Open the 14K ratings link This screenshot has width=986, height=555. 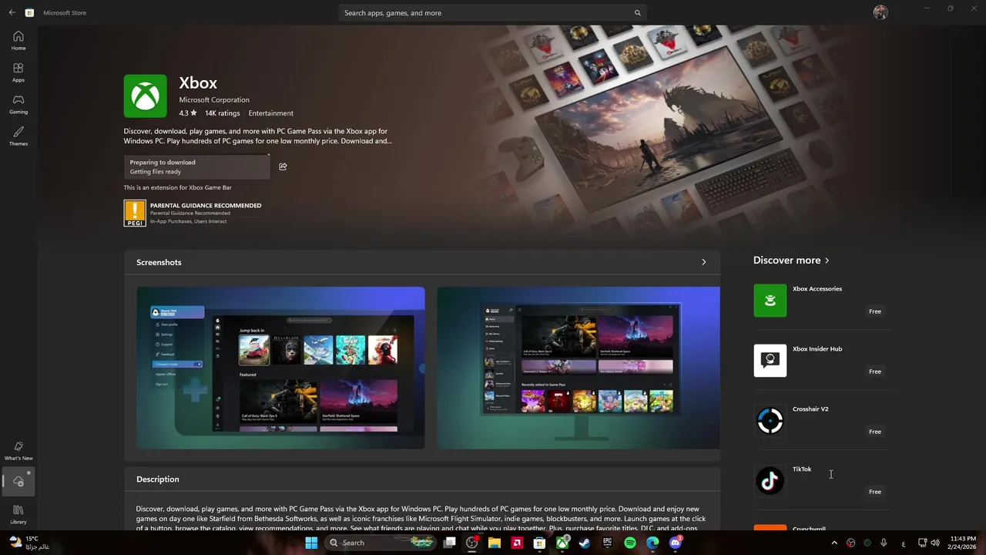(x=223, y=113)
